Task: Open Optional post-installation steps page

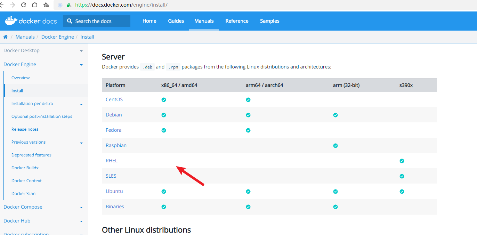Action: click(x=42, y=116)
